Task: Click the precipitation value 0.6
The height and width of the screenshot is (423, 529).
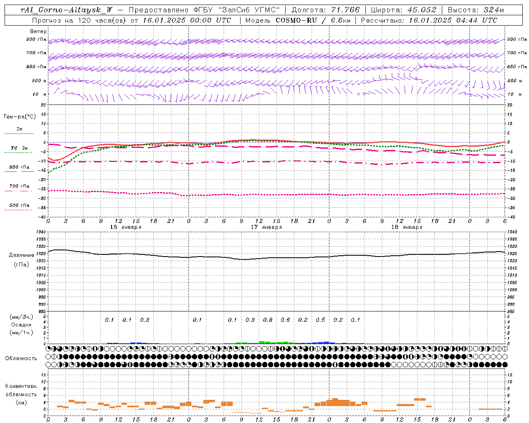Action: click(x=285, y=320)
